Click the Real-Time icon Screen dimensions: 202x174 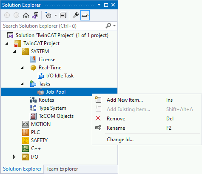(33, 68)
